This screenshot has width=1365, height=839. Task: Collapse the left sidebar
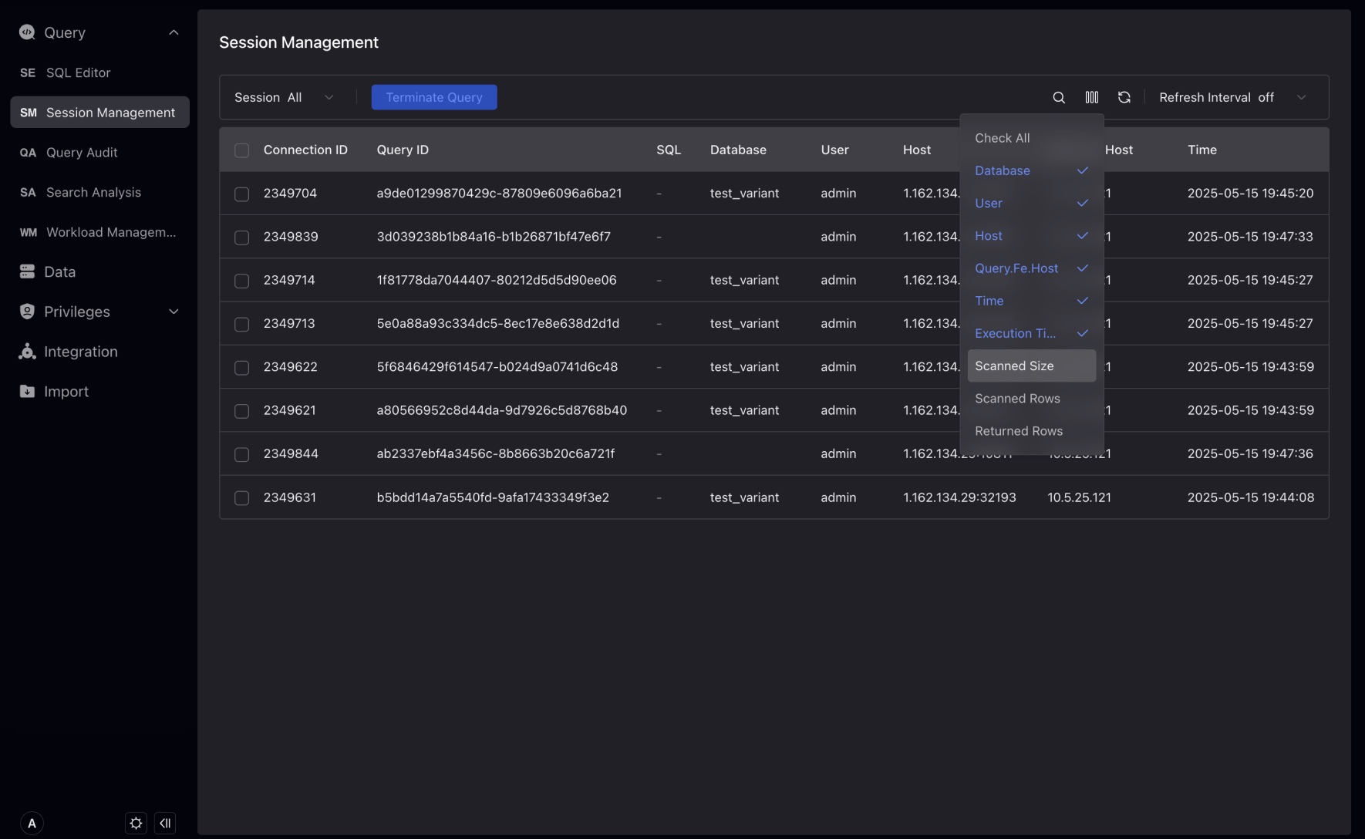(165, 823)
